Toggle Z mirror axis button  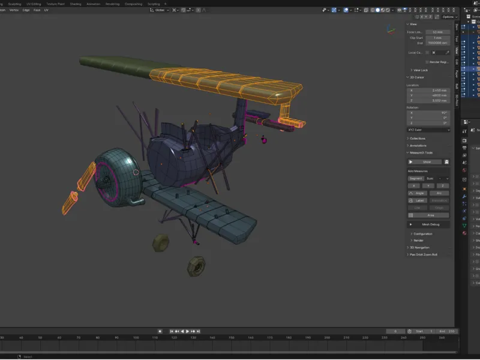click(430, 17)
